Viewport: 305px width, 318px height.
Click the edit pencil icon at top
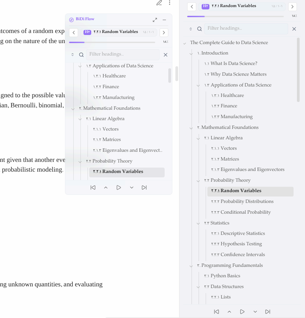(159, 3)
